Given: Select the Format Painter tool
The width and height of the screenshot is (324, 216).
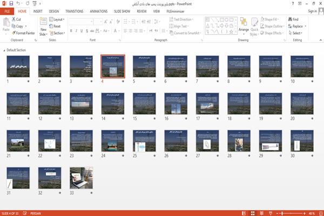Looking at the screenshot, I should click(x=23, y=33).
